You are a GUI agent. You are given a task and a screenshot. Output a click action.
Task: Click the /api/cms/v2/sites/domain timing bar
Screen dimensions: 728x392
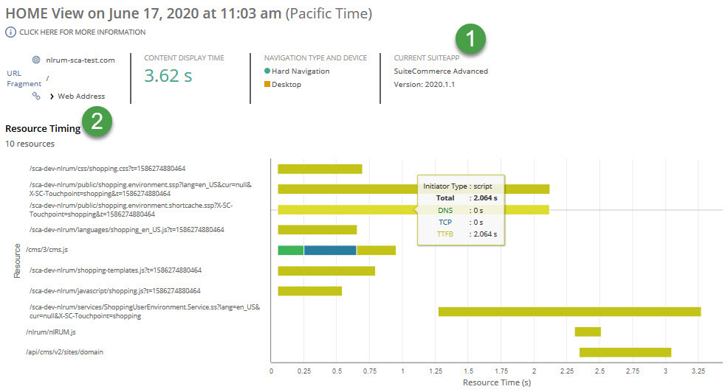coord(625,352)
